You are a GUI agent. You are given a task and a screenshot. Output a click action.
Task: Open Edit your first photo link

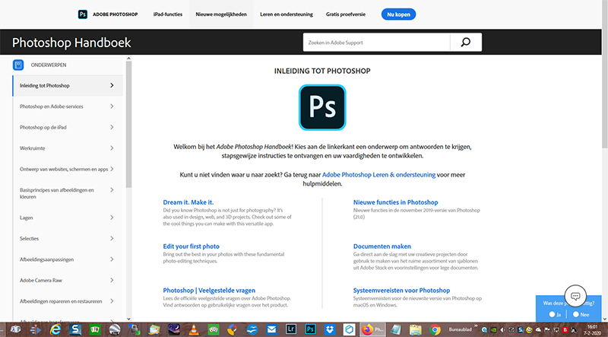[192, 246]
